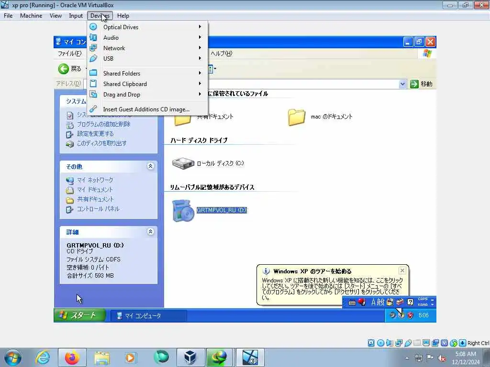
Task: Open the Audio devices submenu
Action: click(x=147, y=37)
